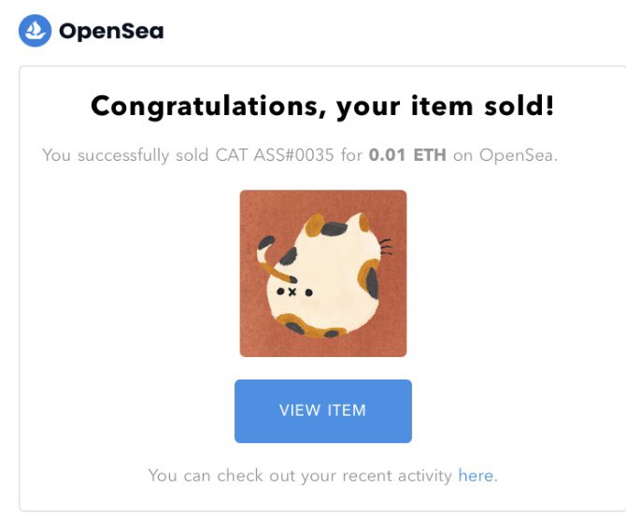Click the OpenSea wordmark text
This screenshot has width=626, height=515.
click(111, 31)
